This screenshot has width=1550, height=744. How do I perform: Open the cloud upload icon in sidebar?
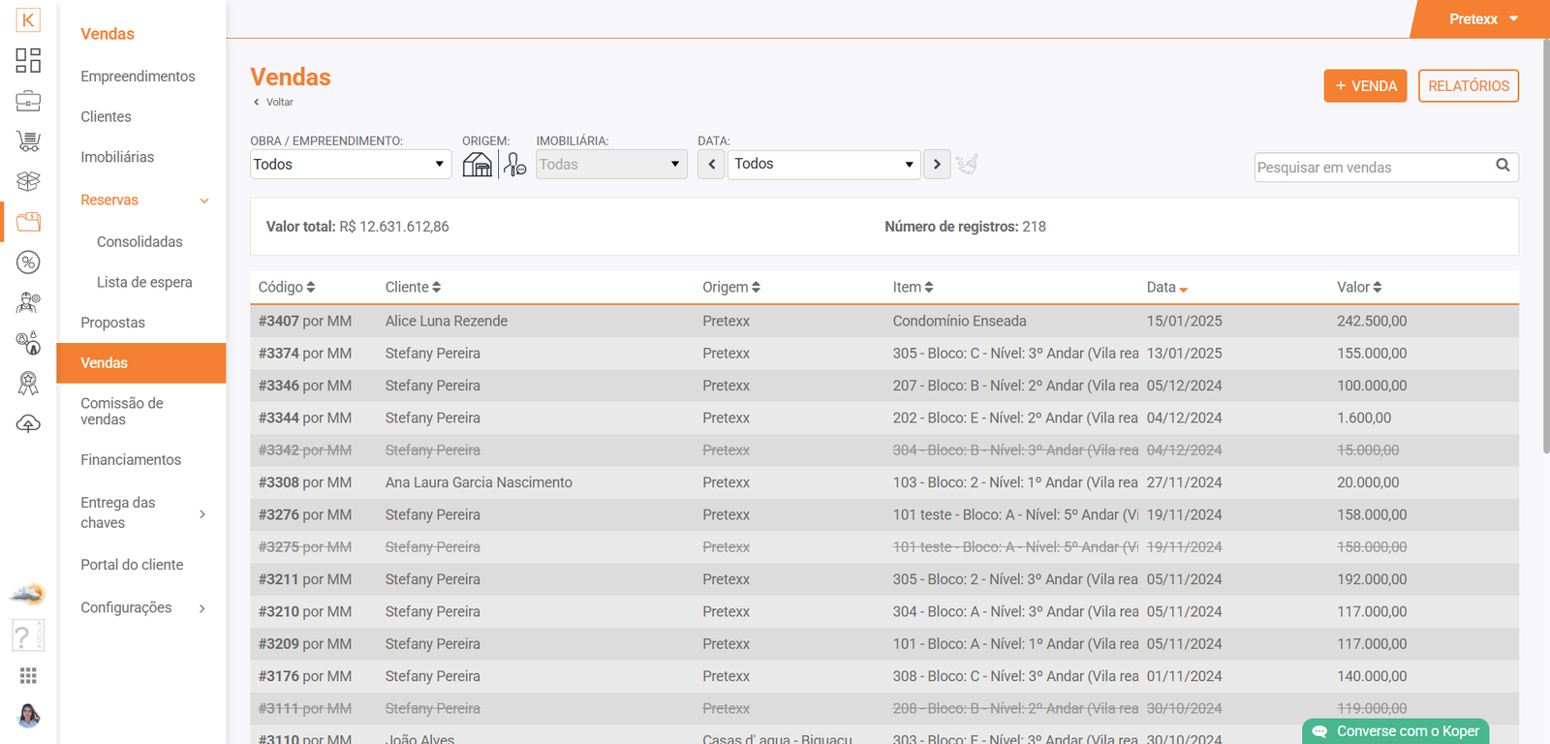coord(28,424)
